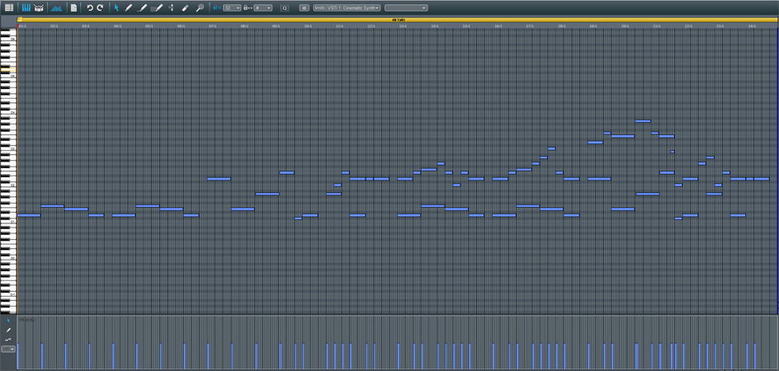
Task: Select the line draw pencil tool
Action: point(142,8)
